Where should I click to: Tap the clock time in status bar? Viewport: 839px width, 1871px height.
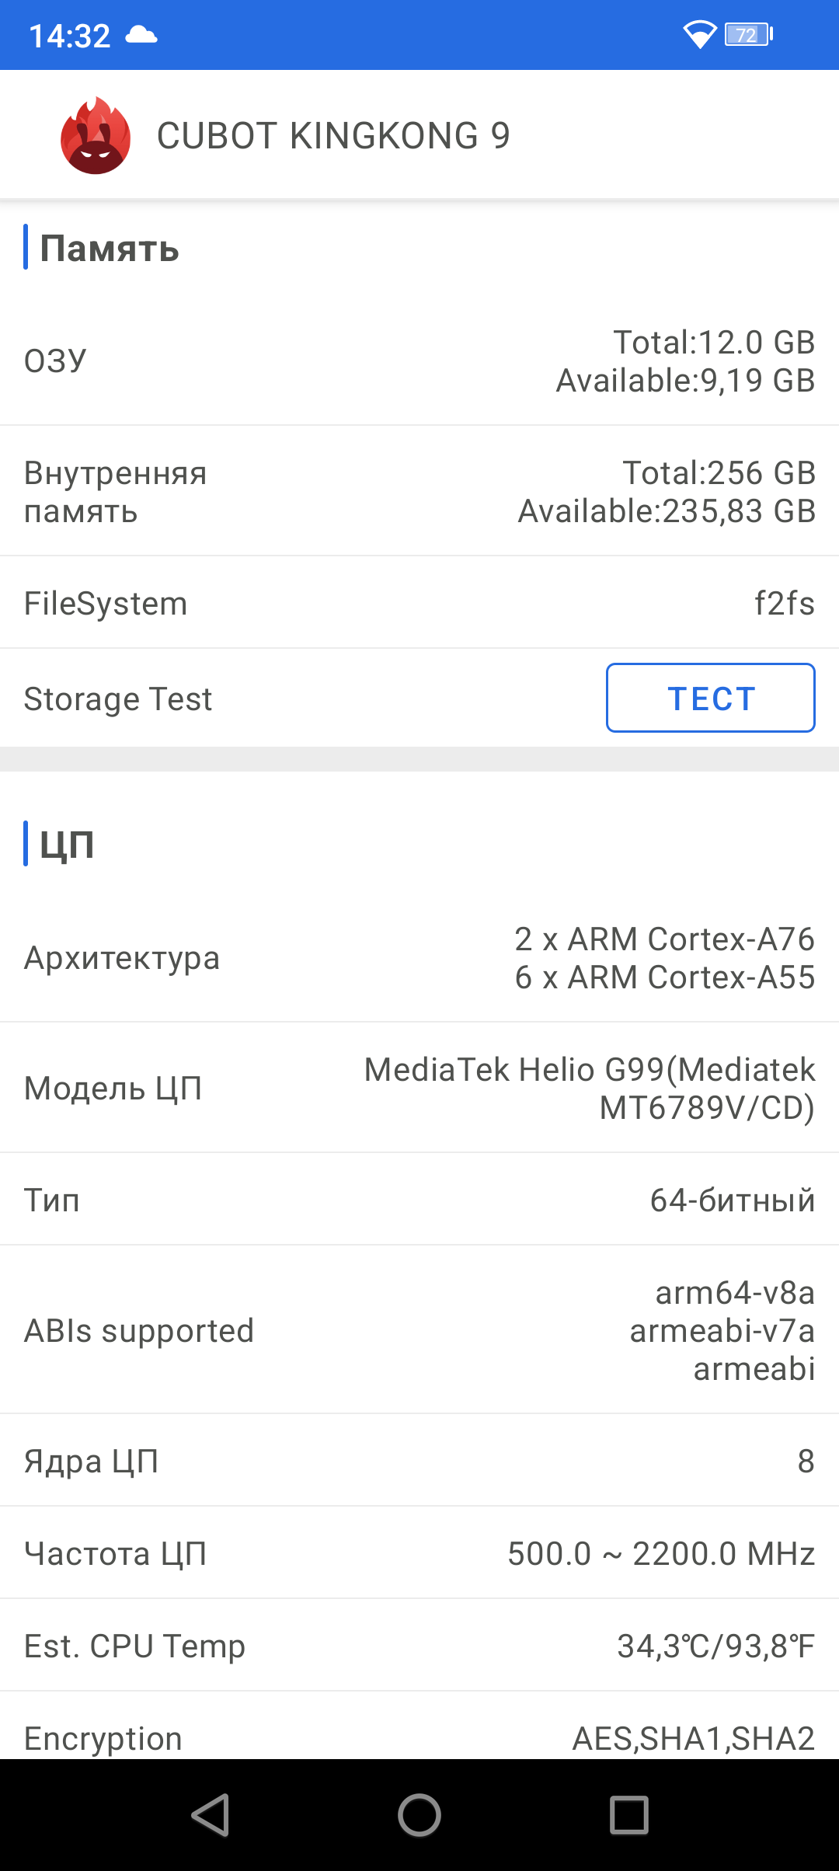coord(70,36)
